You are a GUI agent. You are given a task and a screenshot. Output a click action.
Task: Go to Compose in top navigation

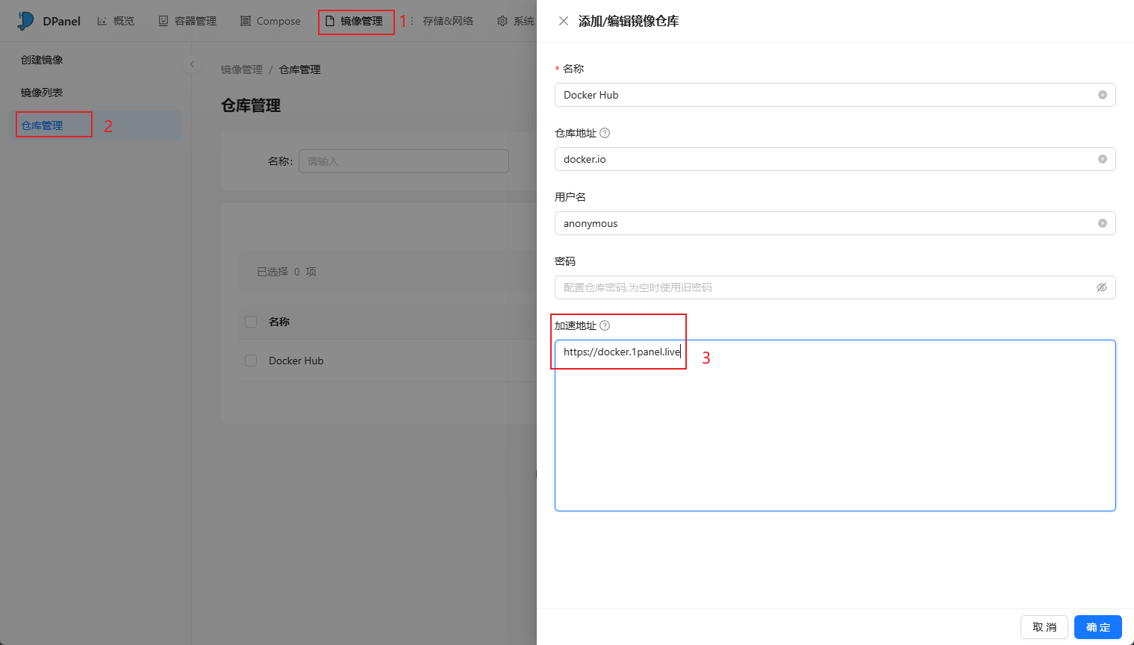pos(270,21)
